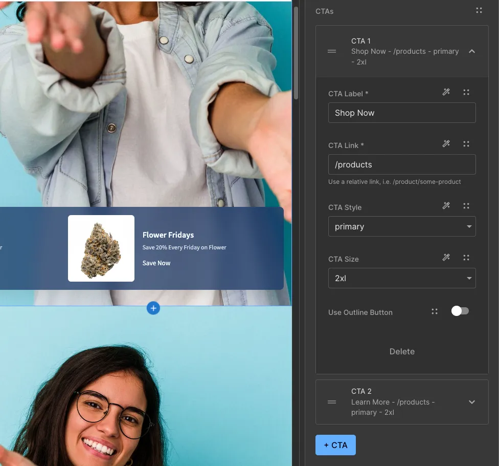499x466 pixels.
Task: Click the magic wand icon beside CTA Label
Action: pos(446,92)
